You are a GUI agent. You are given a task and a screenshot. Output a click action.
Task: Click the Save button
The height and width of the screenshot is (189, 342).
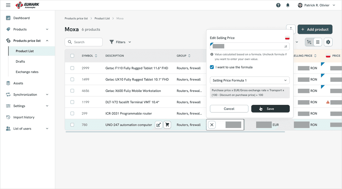click(270, 109)
